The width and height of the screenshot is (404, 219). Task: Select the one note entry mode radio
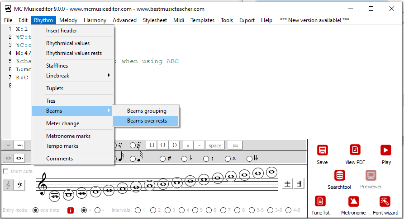click(36, 210)
